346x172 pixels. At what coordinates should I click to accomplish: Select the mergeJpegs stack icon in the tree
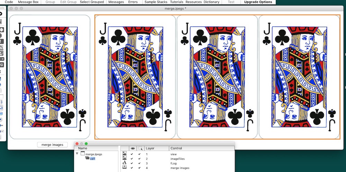tap(83, 154)
